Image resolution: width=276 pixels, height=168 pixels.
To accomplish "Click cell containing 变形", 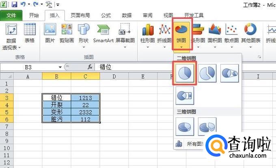I will click(56, 112).
